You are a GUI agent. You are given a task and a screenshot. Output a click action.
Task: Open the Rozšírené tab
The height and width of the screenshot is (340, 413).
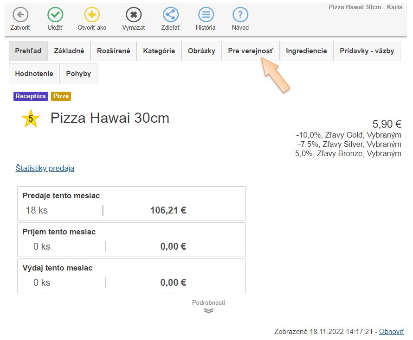pyautogui.click(x=113, y=51)
